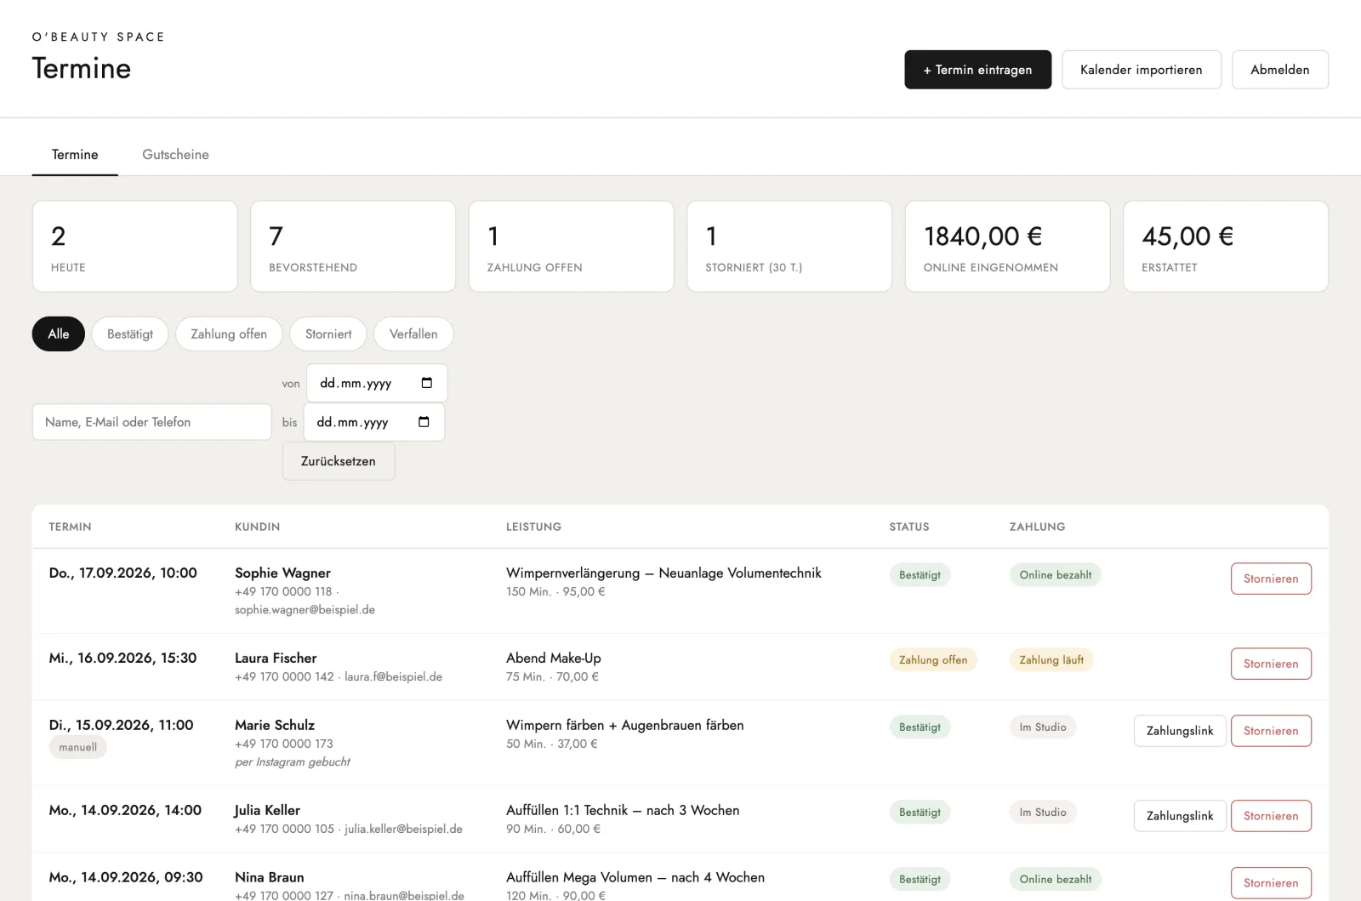Viewport: 1361px width, 901px height.
Task: Click the 'Kundin' column header
Action: (257, 527)
